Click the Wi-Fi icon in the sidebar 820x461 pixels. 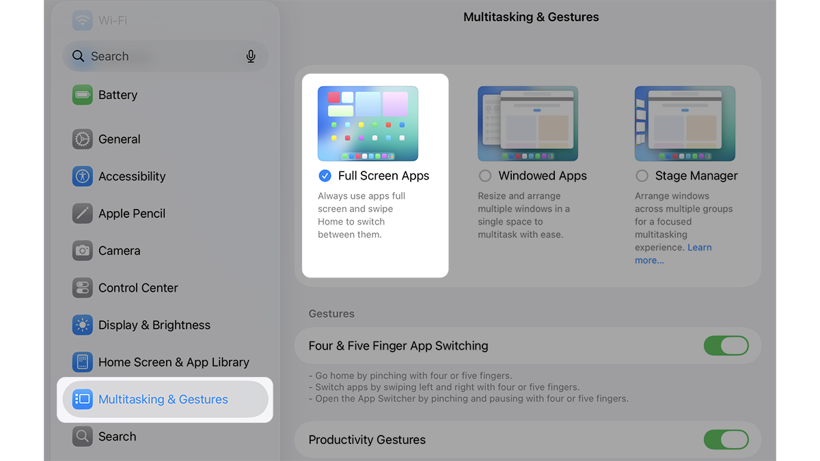coord(83,20)
